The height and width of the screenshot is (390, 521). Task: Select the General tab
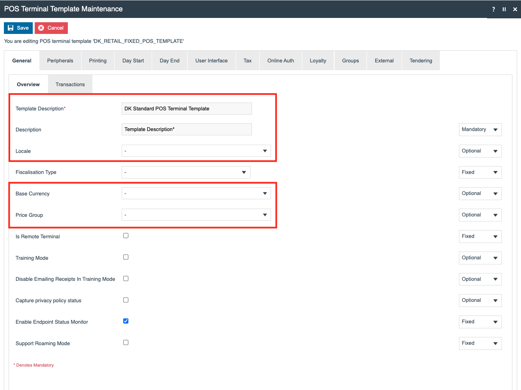tap(22, 60)
